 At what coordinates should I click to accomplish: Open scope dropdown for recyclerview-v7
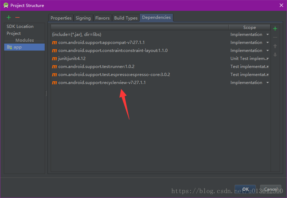pyautogui.click(x=267, y=83)
